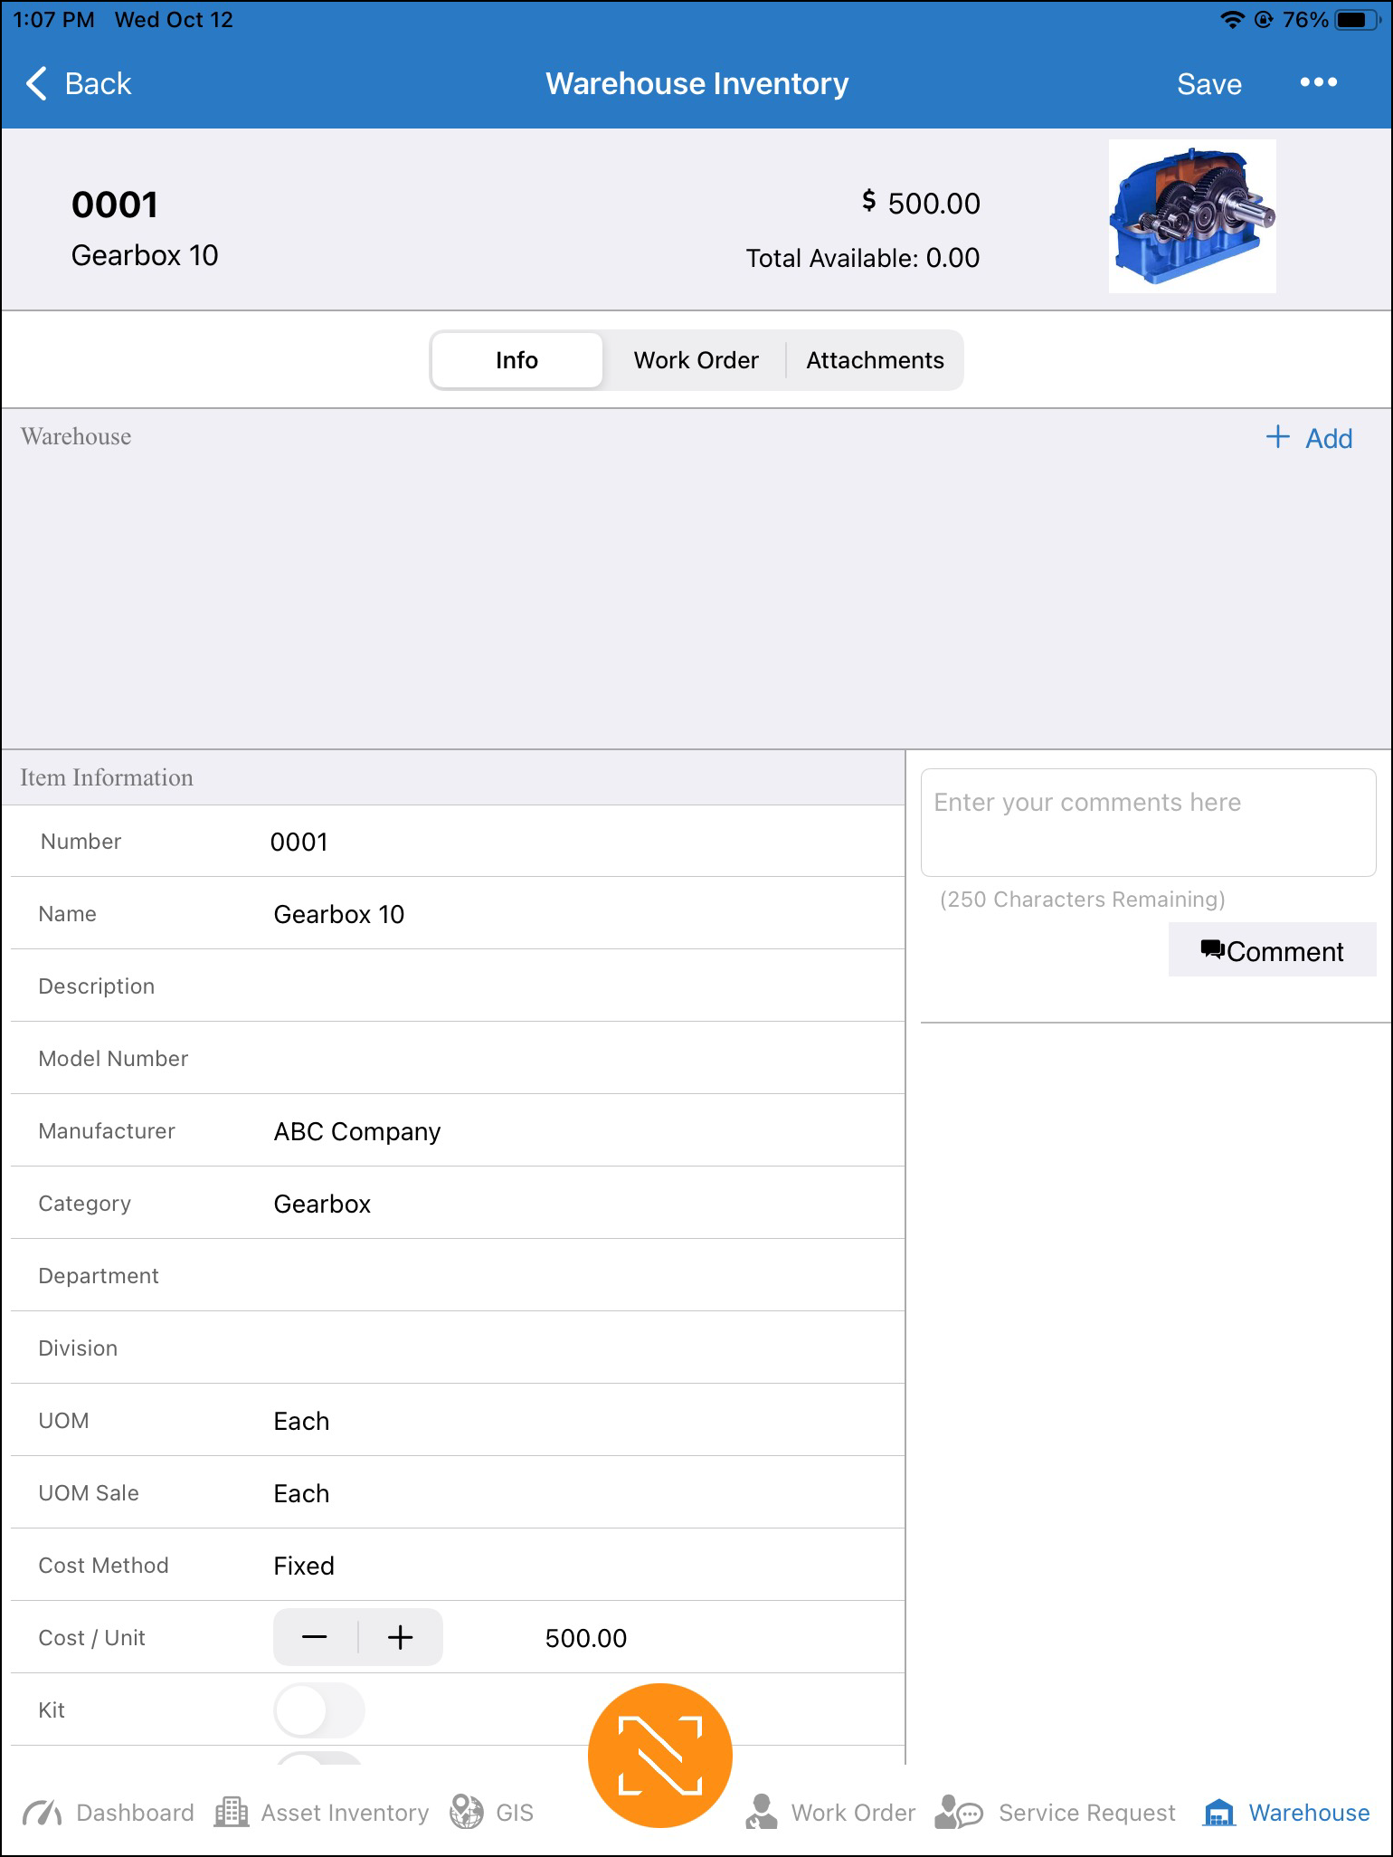Edit the Name field Gearbox 10
Viewport: 1393px width, 1857px height.
pos(458,913)
